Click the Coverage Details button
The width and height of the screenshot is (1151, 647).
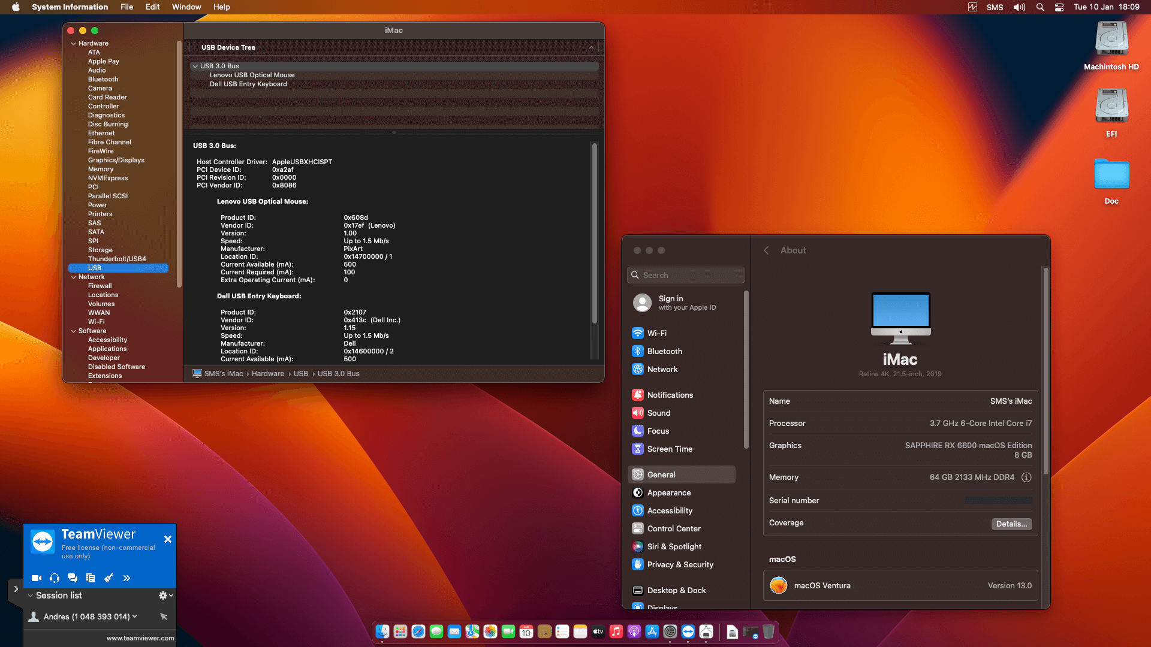[1011, 524]
